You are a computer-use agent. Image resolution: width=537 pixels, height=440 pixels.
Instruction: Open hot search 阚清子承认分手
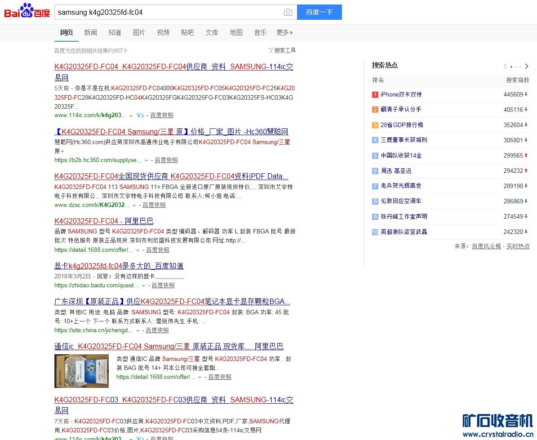[x=401, y=110]
